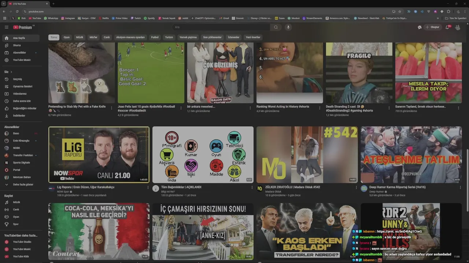This screenshot has width=469, height=263.
Task: Open İndirilenler
Action: [x=21, y=115]
